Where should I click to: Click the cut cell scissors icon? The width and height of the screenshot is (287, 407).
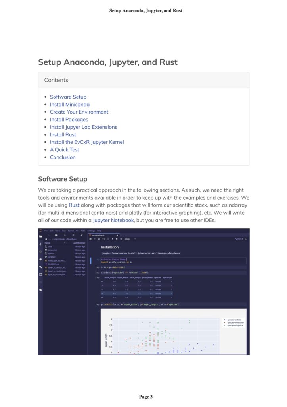[99, 239]
